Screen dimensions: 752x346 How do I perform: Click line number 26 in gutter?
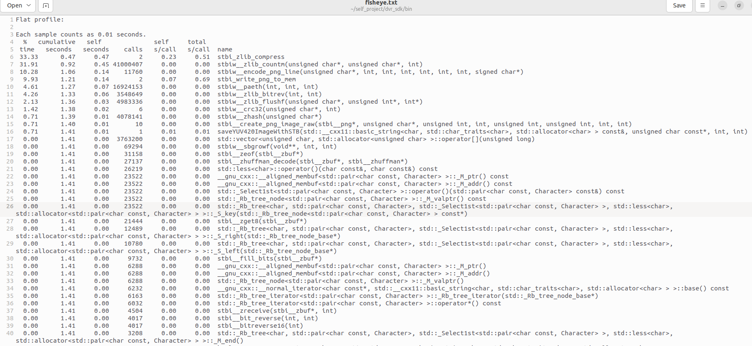(10, 206)
